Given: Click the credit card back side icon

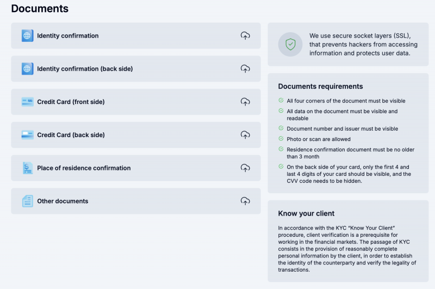Looking at the screenshot, I should coord(28,135).
